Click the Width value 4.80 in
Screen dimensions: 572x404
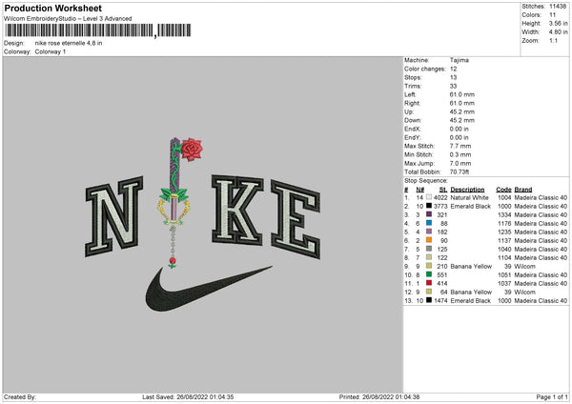[x=558, y=32]
